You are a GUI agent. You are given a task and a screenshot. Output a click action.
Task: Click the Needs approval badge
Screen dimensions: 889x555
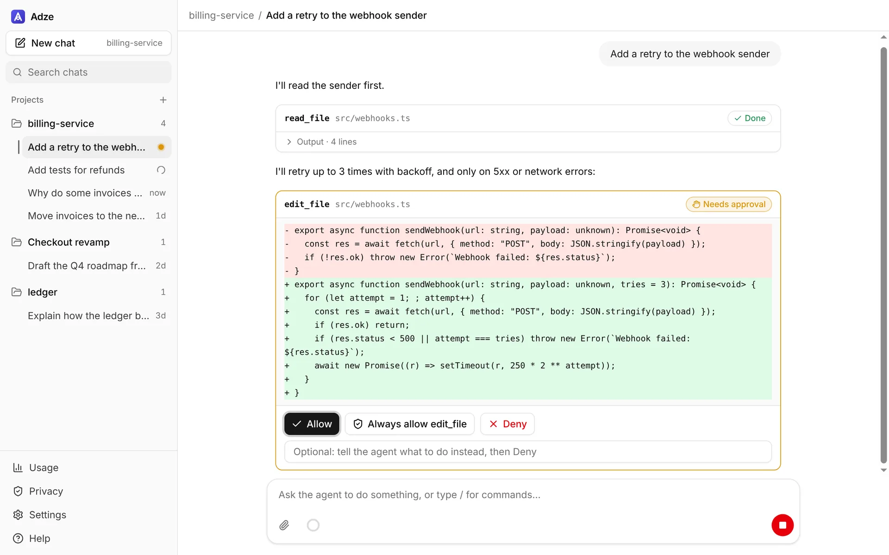coord(729,204)
